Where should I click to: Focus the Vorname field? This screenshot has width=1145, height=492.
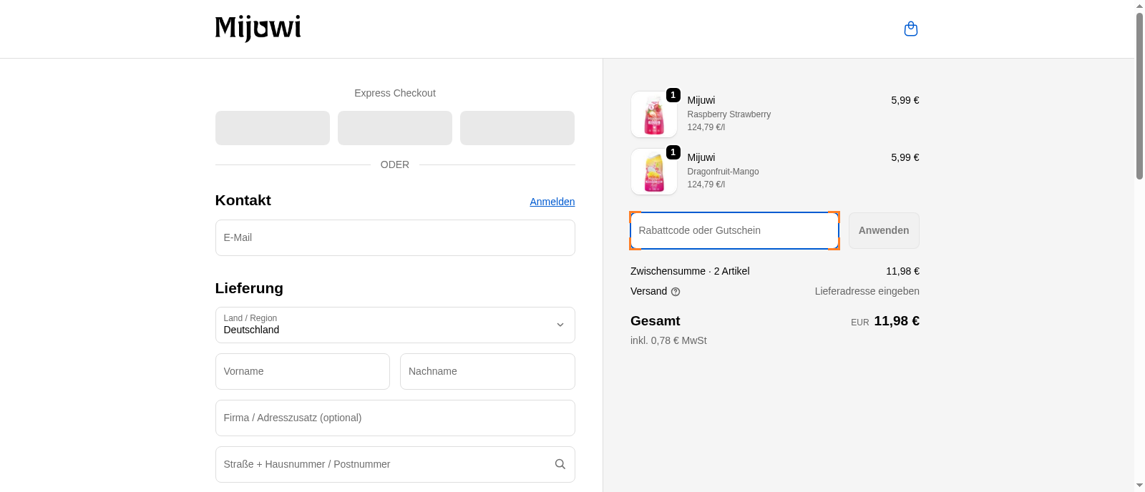[x=303, y=371]
